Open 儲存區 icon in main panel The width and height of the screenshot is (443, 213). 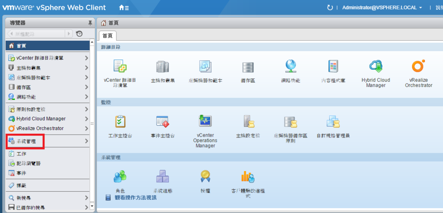[248, 68]
